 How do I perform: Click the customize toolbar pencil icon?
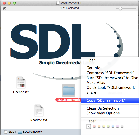click(4, 8)
